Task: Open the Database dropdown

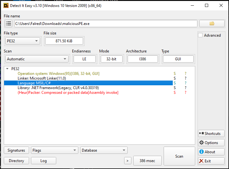Action: click(104, 150)
